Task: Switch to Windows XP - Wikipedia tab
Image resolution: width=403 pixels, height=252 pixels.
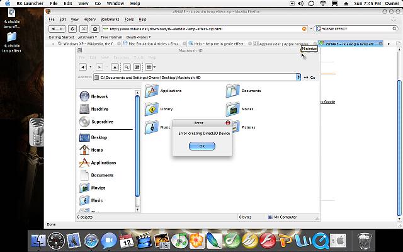Action: tap(89, 43)
